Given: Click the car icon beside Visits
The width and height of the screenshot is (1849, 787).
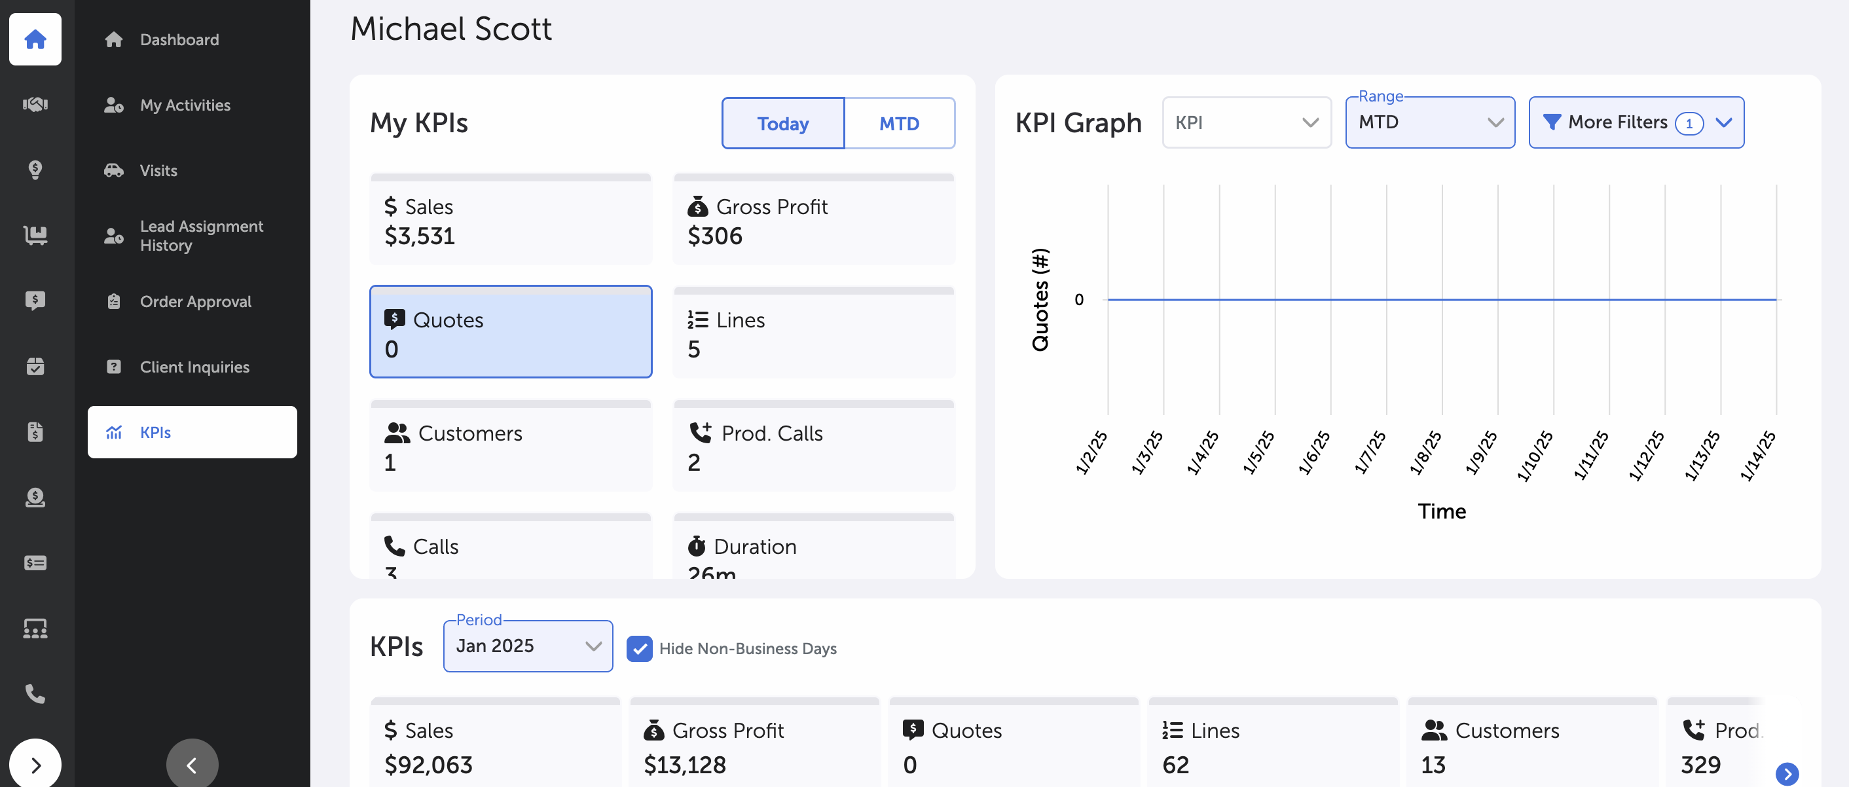Looking at the screenshot, I should pos(113,170).
